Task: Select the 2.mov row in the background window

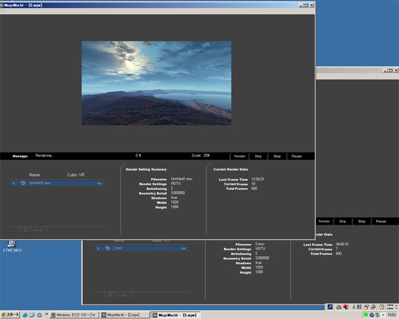Action: coord(142,248)
